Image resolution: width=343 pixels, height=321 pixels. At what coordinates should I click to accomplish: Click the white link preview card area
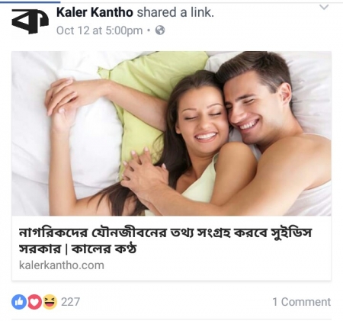point(171,248)
